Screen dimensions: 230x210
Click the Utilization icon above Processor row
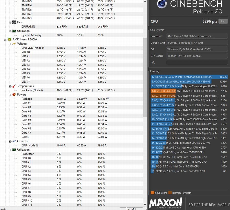[14, 150]
